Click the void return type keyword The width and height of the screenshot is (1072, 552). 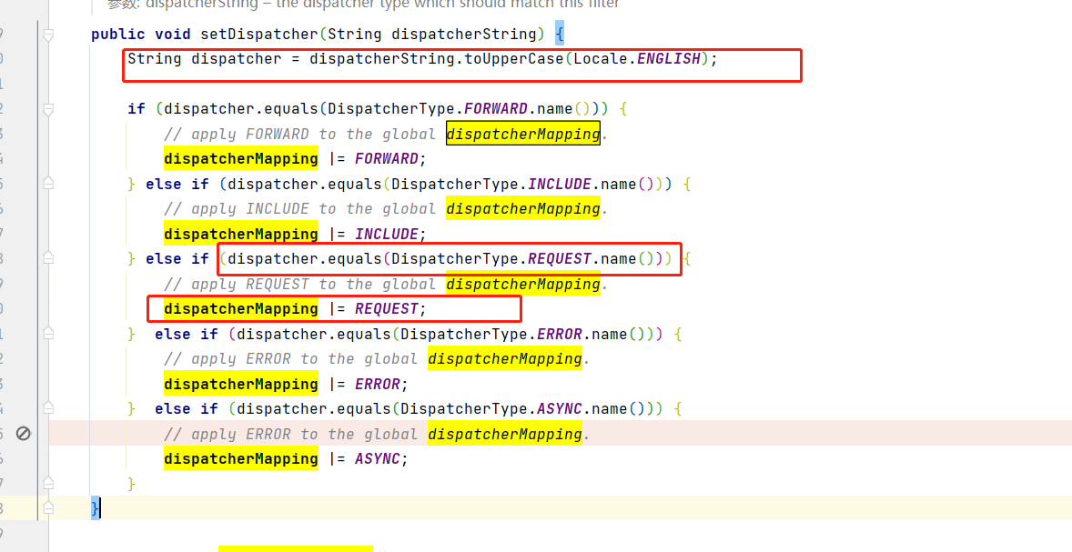click(x=172, y=35)
